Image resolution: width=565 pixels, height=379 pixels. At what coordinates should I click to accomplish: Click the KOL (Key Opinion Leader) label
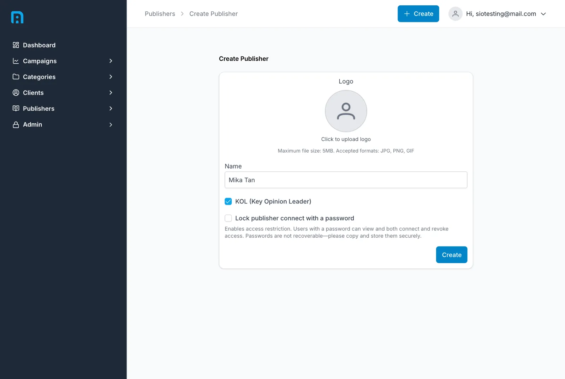(x=273, y=201)
